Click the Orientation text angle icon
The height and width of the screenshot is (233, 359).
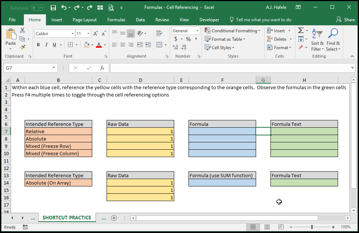click(140, 33)
